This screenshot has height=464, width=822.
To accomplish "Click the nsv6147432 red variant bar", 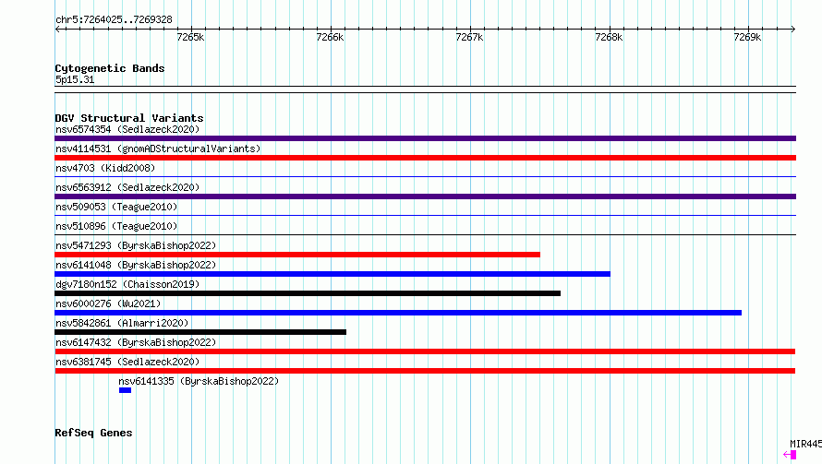I will point(425,351).
